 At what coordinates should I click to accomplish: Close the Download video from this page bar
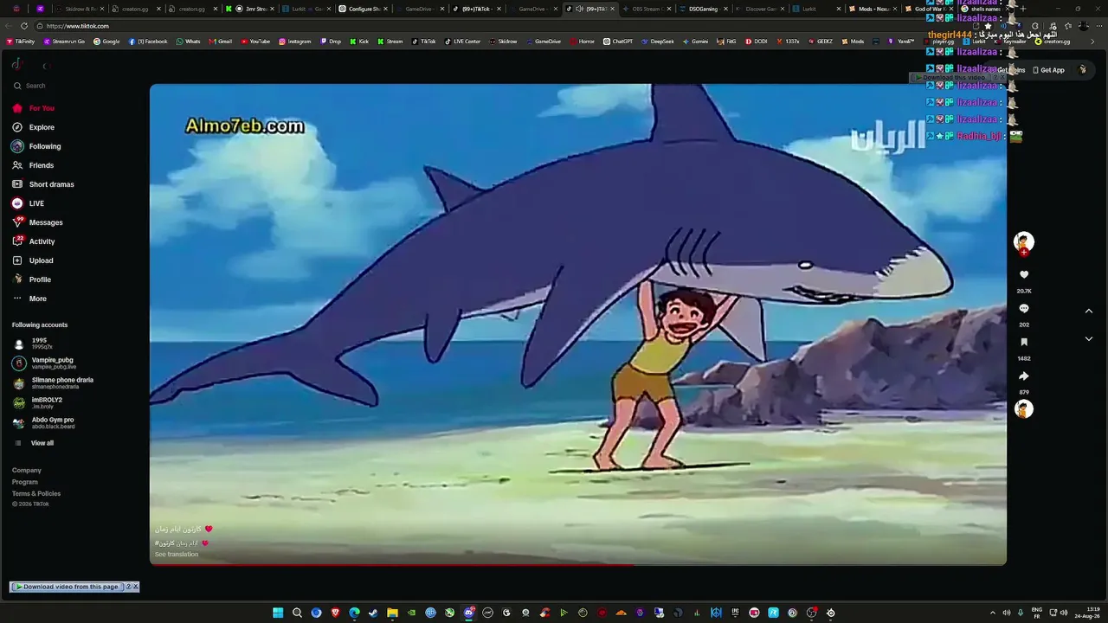pyautogui.click(x=135, y=587)
